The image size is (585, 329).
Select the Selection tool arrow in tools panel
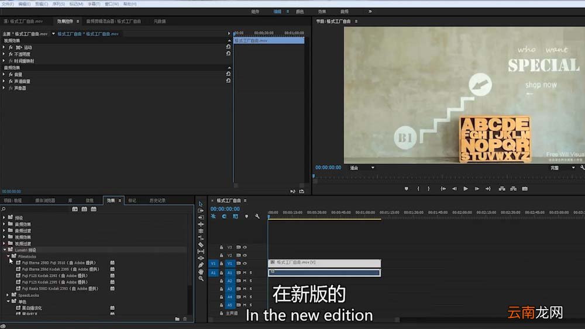(x=201, y=204)
